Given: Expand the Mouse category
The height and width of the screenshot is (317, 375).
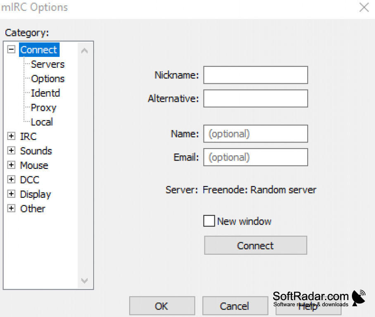Looking at the screenshot, I should [11, 165].
